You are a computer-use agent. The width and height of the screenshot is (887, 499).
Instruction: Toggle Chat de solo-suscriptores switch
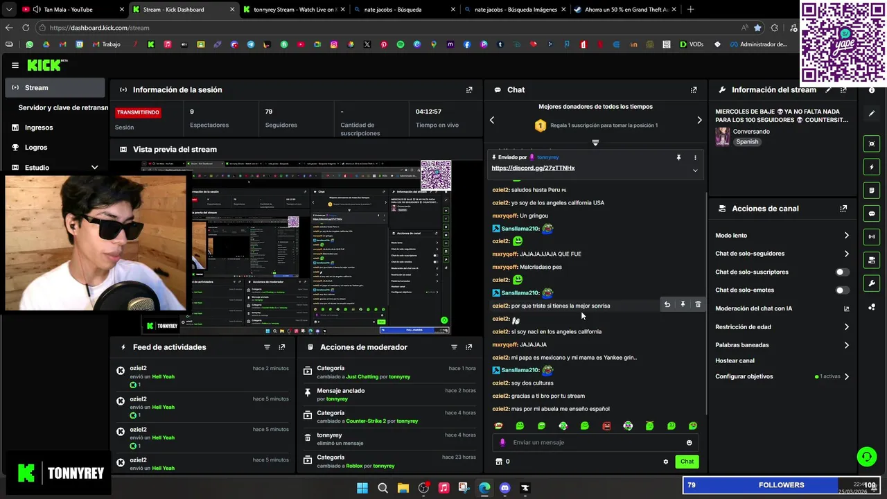click(842, 272)
